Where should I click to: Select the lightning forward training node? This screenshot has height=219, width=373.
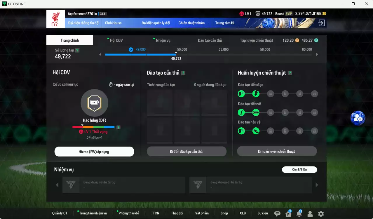coord(256,94)
